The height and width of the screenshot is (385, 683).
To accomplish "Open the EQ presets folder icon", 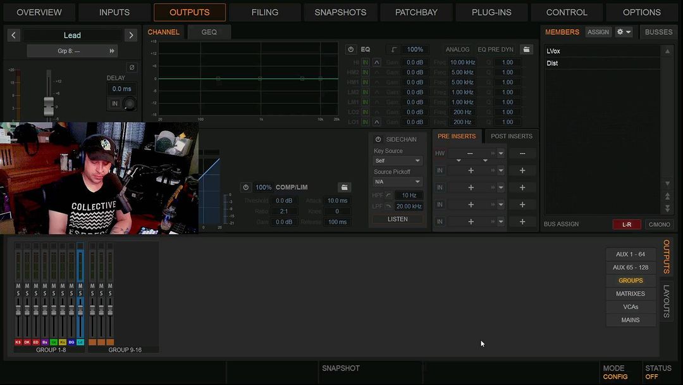I will tap(526, 49).
